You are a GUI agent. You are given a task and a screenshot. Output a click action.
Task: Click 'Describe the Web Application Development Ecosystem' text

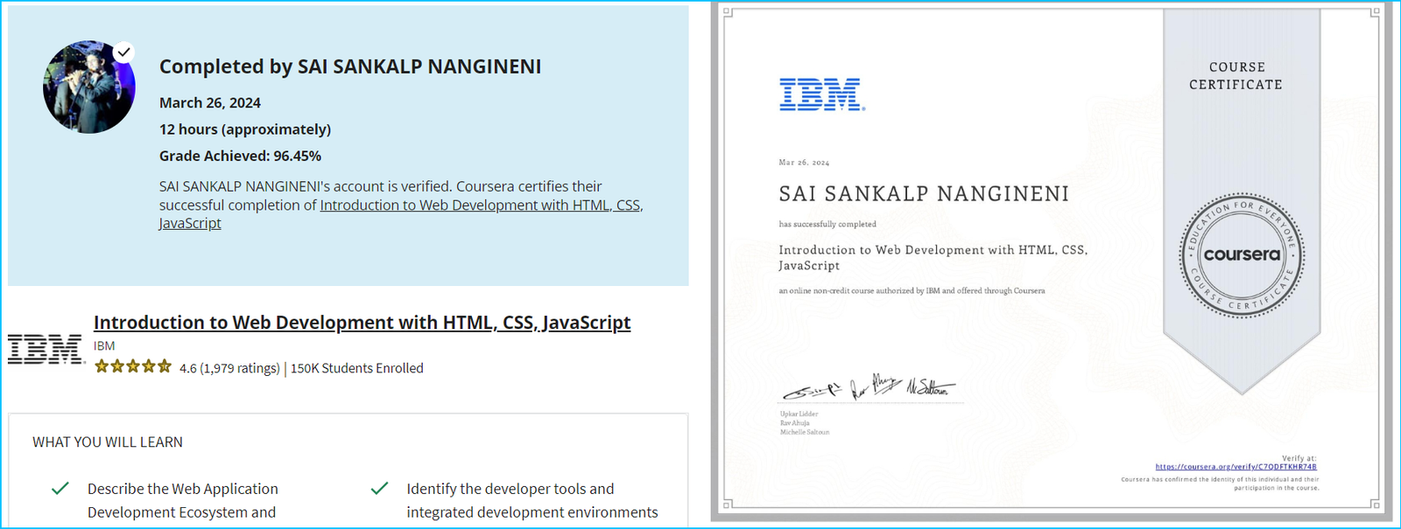tap(183, 501)
